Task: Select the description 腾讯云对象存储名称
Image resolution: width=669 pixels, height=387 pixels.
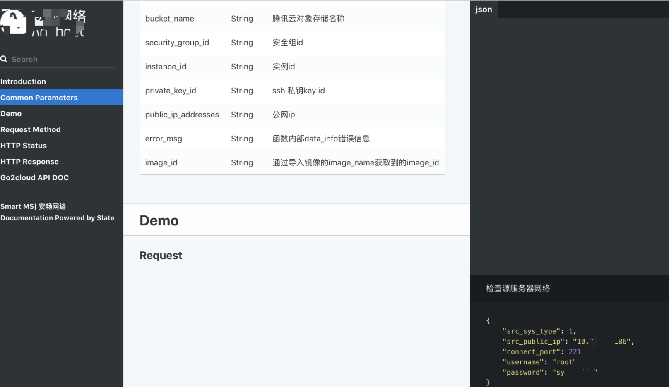Action: (x=308, y=19)
